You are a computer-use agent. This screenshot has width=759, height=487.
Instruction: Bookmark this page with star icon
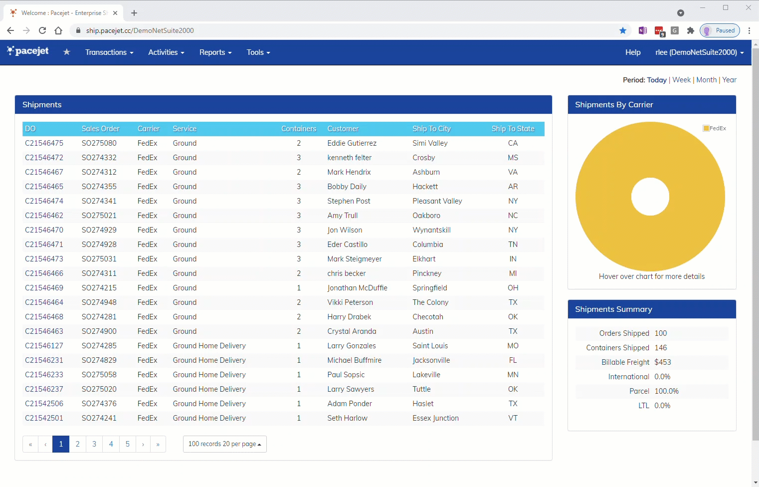tap(623, 30)
